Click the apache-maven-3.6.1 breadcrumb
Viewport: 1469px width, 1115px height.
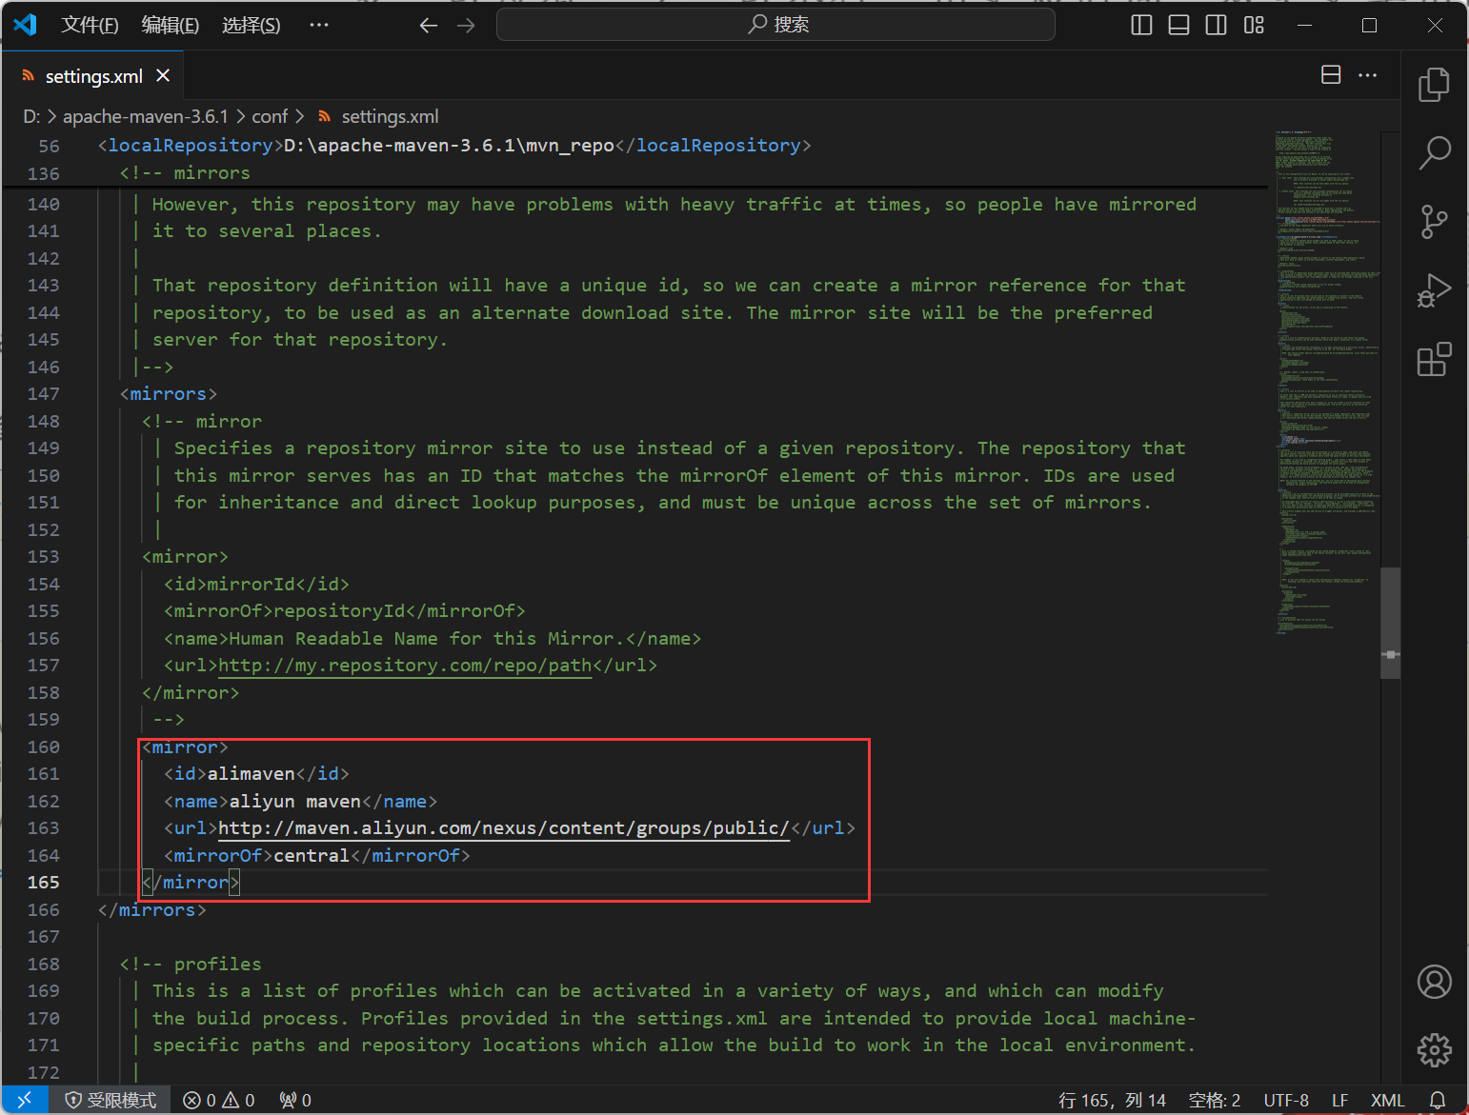(146, 116)
